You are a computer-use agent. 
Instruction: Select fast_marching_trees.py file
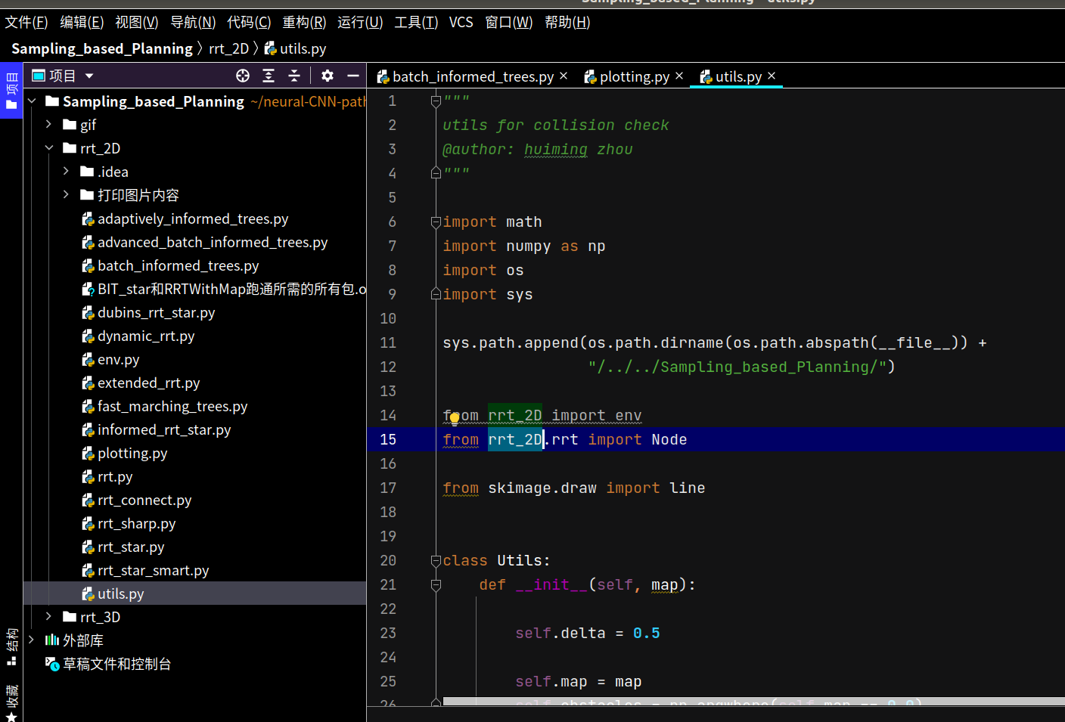click(165, 406)
